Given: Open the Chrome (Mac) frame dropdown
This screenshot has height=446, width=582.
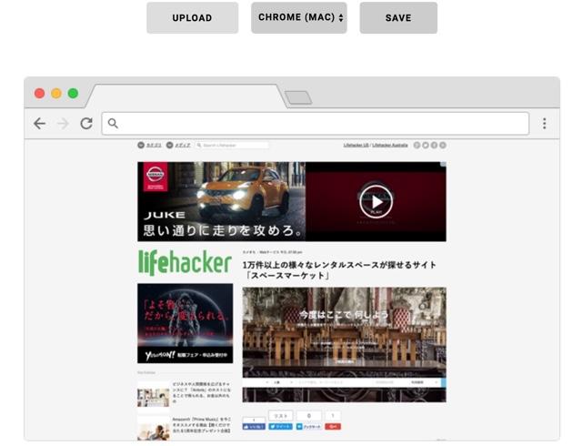Looking at the screenshot, I should [x=298, y=17].
